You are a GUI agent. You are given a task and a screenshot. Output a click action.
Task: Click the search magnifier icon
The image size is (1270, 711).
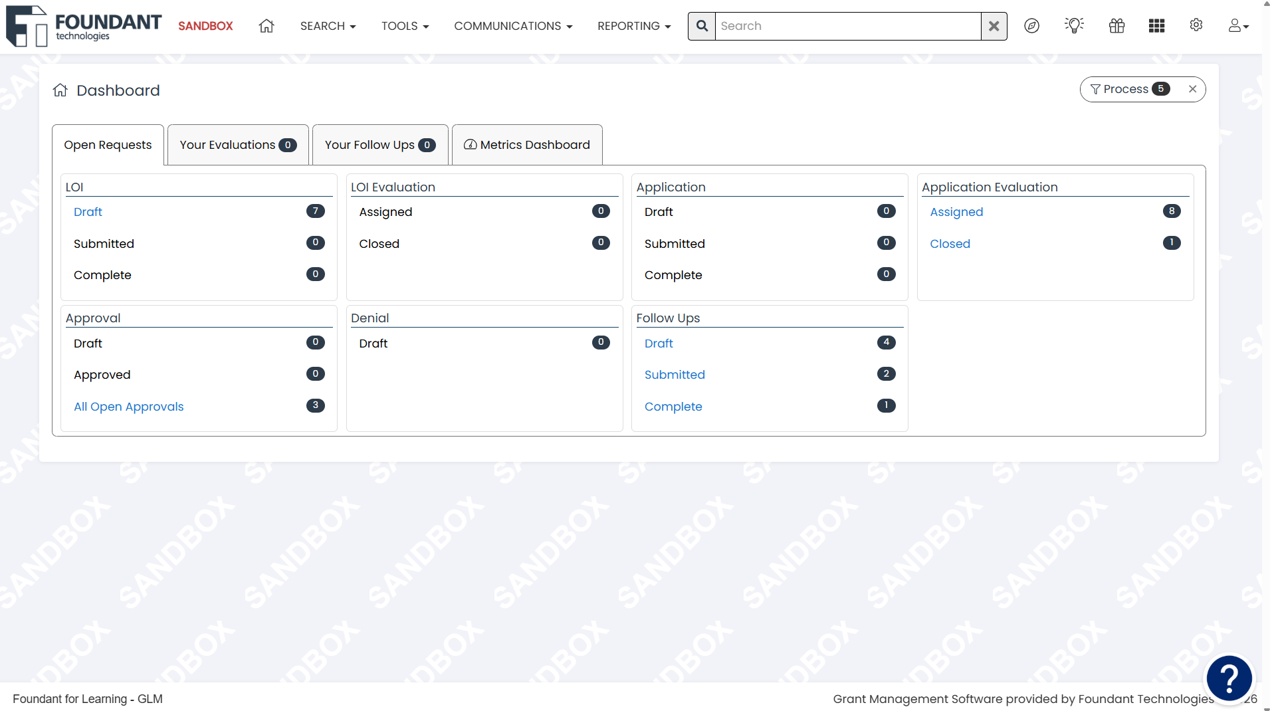[702, 26]
